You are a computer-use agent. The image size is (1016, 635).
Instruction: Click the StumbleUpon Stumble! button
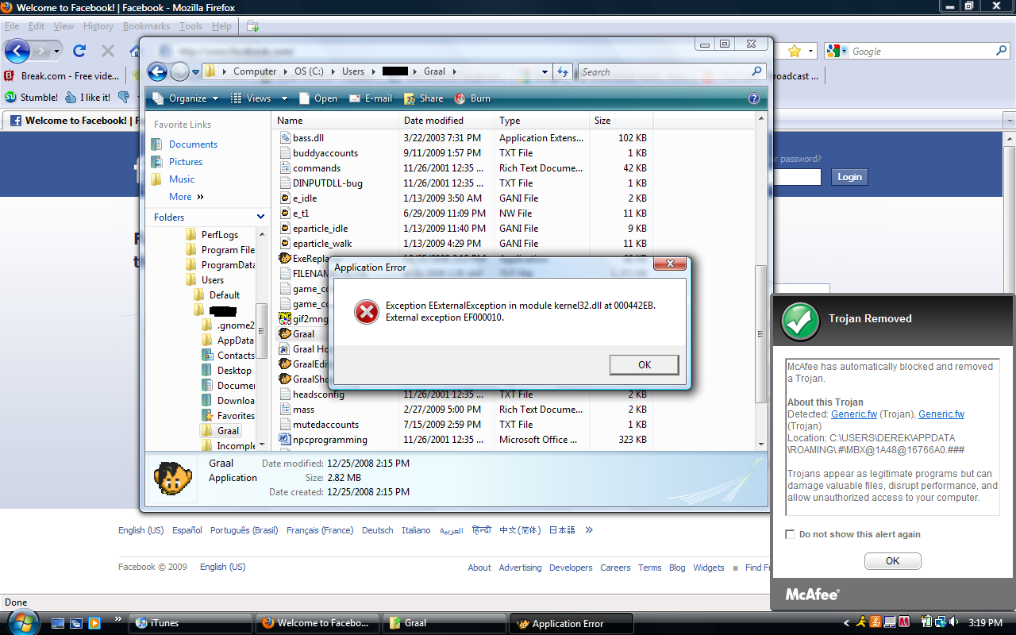point(32,98)
